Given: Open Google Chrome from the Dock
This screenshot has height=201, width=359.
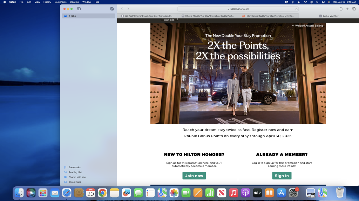Looking at the screenshot, I should [102, 193].
